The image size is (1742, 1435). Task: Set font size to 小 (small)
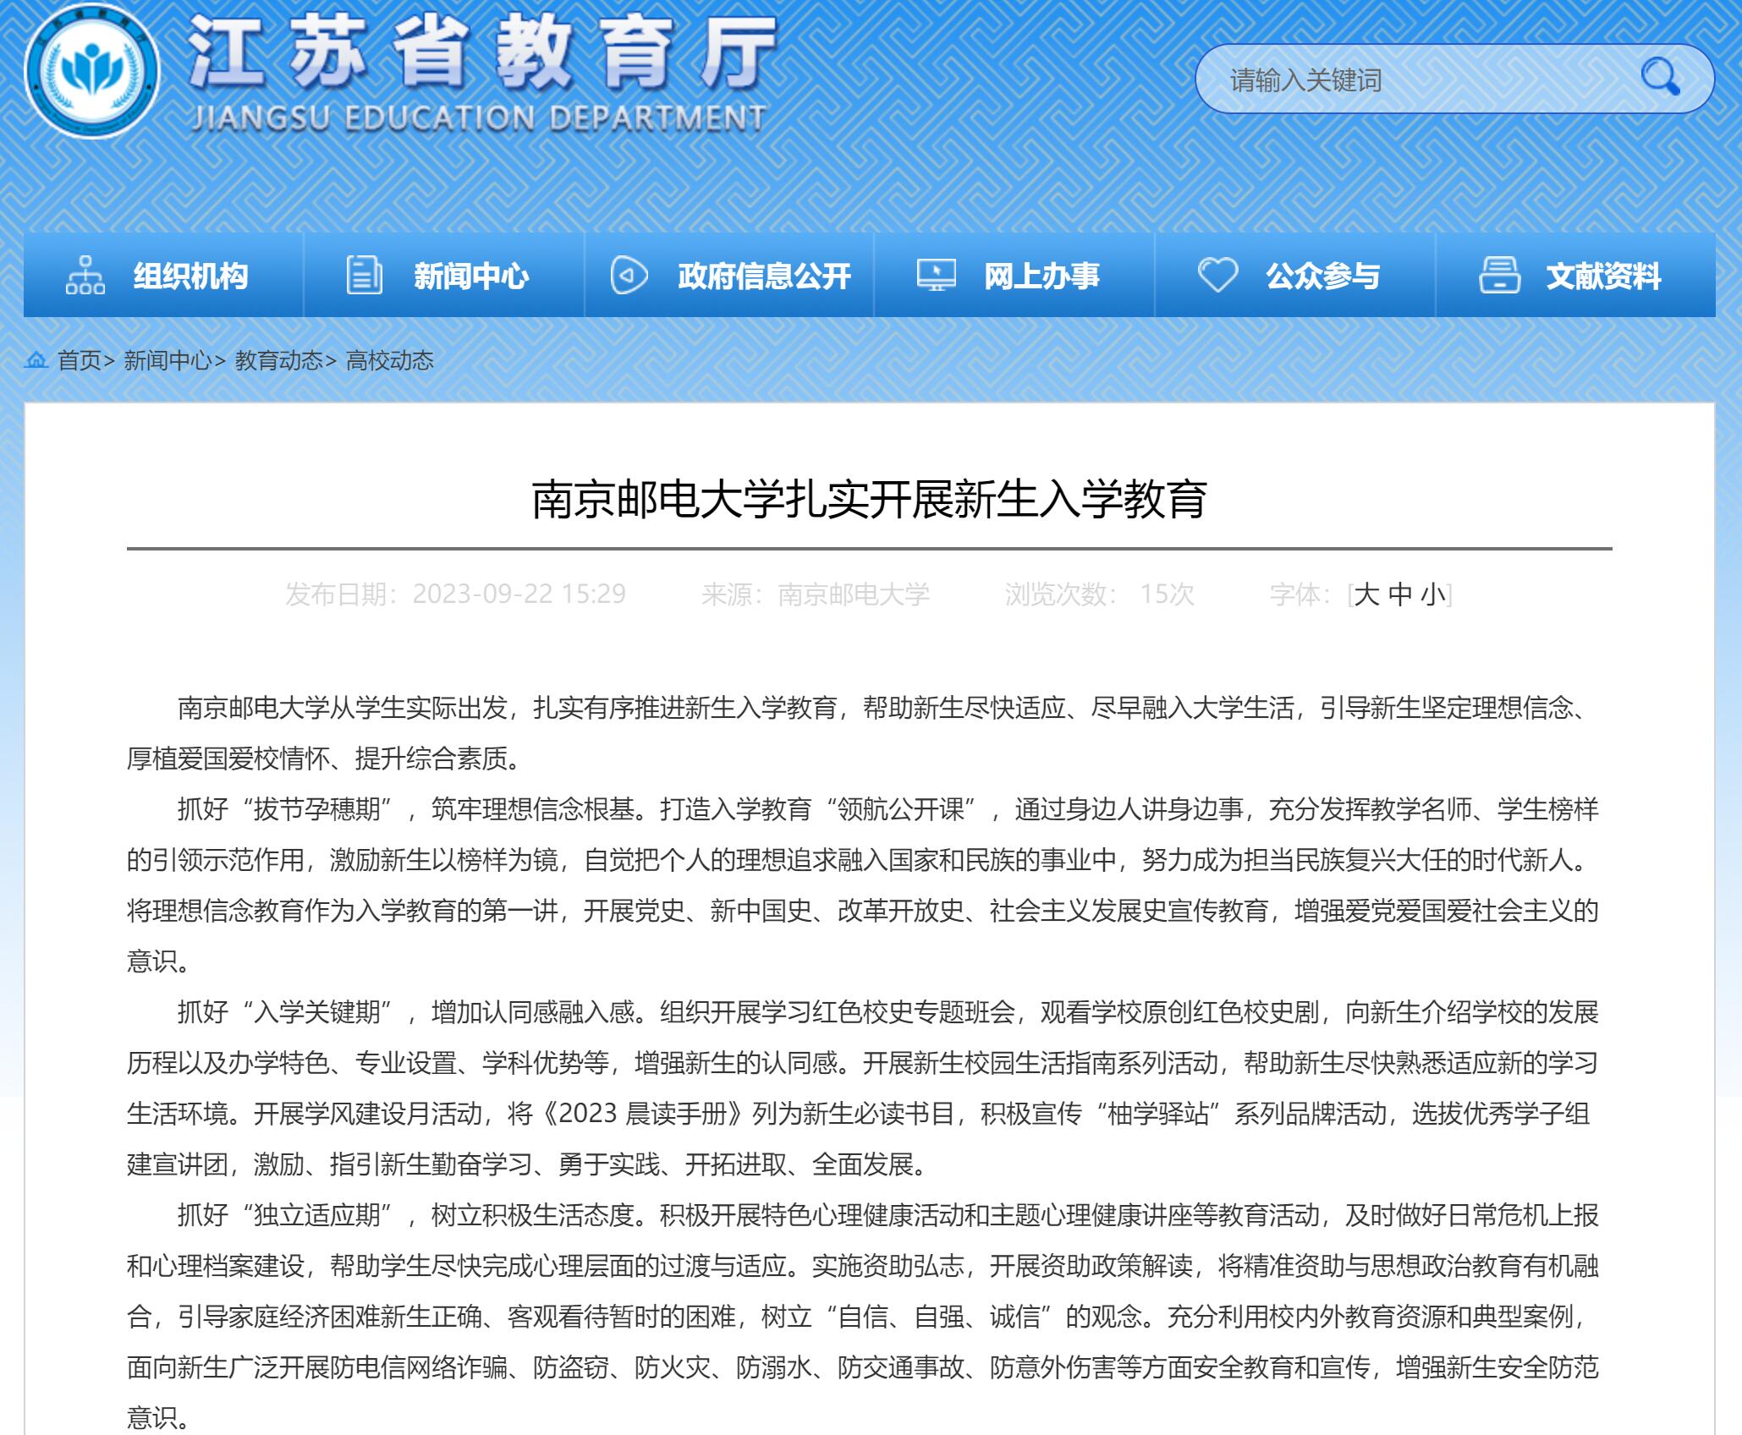pyautogui.click(x=1432, y=594)
